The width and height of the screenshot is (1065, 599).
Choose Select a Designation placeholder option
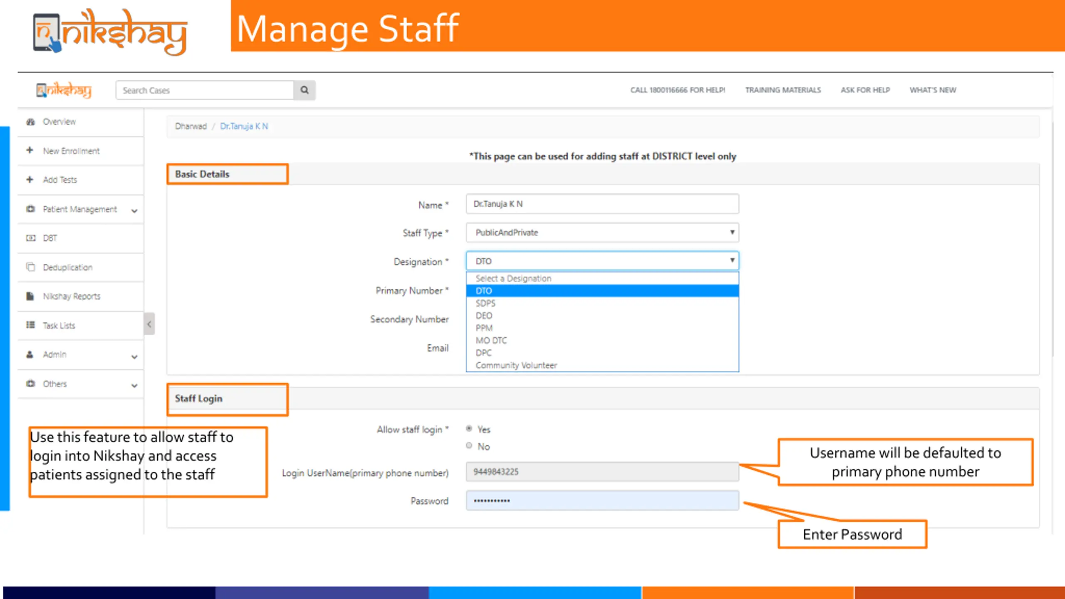tap(602, 278)
